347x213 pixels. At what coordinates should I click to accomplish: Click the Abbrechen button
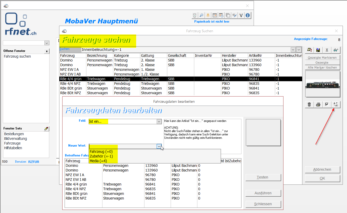322,169
